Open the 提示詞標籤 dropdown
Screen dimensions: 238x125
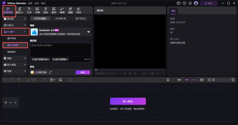[60, 59]
